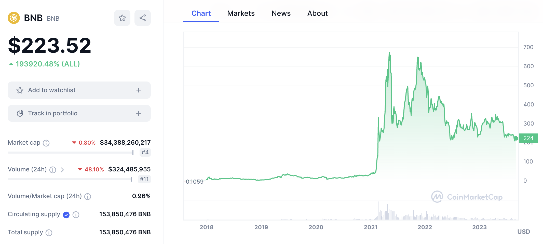This screenshot has width=543, height=244.
Task: Click the 2022 label on chart axis
Action: 425,227
